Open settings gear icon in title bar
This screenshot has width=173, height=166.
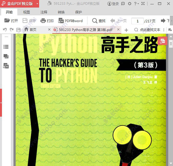tap(129, 4)
